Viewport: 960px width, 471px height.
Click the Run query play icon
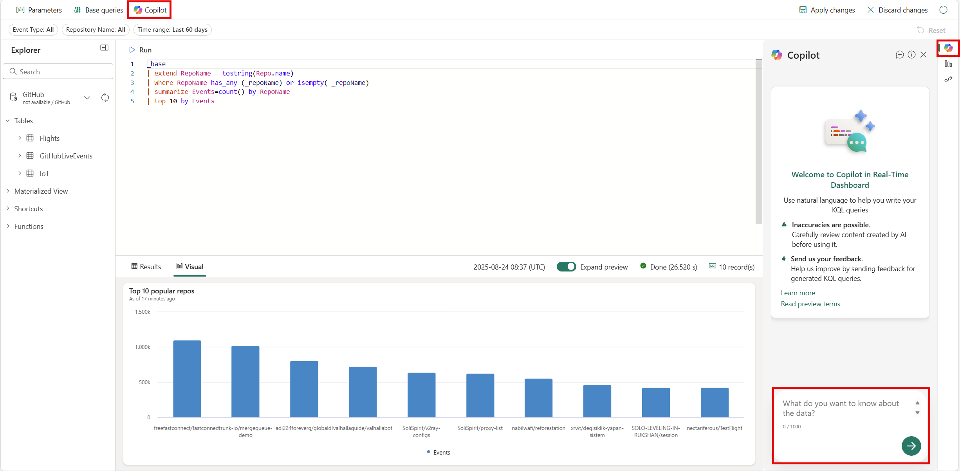[132, 50]
